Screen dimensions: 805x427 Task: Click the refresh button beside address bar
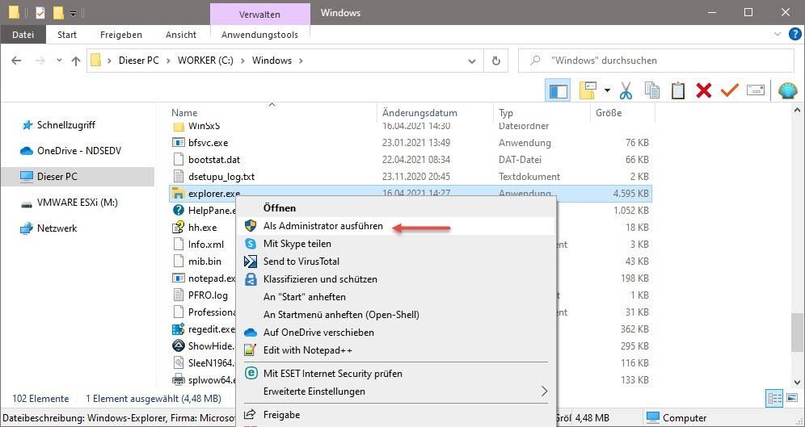(495, 61)
